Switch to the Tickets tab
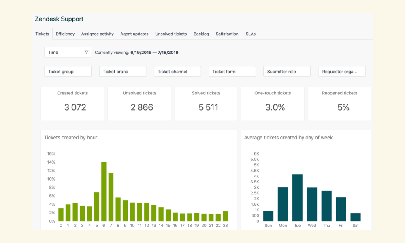This screenshot has height=243, width=405. point(42,34)
